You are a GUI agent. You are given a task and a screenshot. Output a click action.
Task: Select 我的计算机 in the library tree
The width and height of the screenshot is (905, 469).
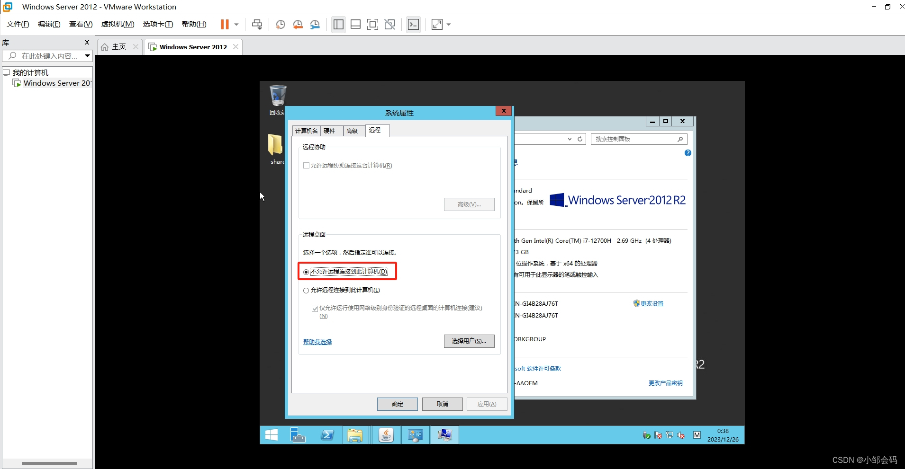pyautogui.click(x=30, y=72)
